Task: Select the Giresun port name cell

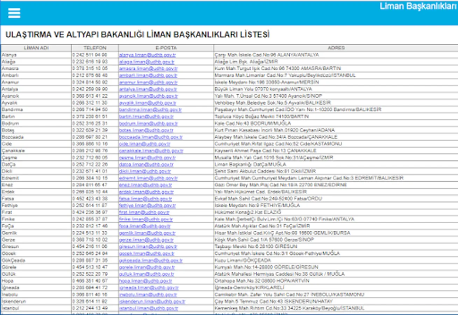Action: [x=36, y=246]
